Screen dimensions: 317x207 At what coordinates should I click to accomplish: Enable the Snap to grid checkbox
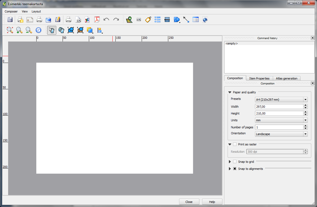[x=235, y=162]
